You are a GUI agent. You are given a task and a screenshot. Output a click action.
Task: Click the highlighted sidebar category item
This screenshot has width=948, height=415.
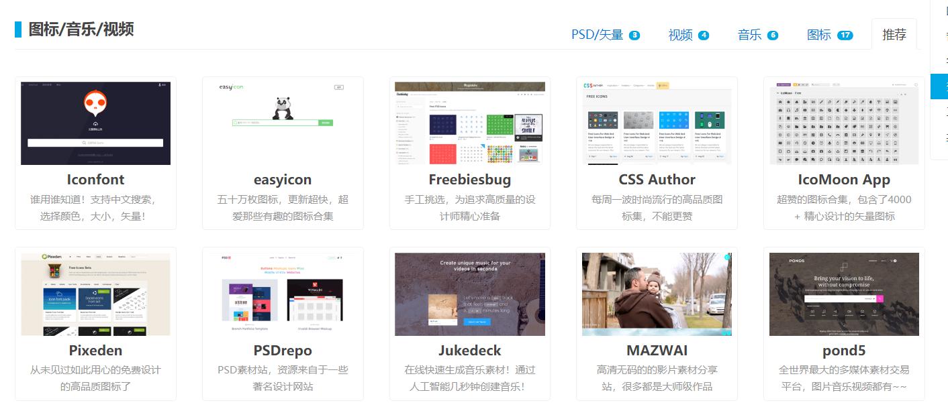[x=939, y=86]
